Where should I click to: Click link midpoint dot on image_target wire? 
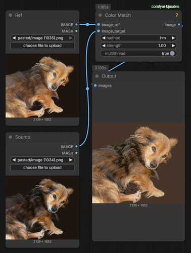(x=87, y=89)
